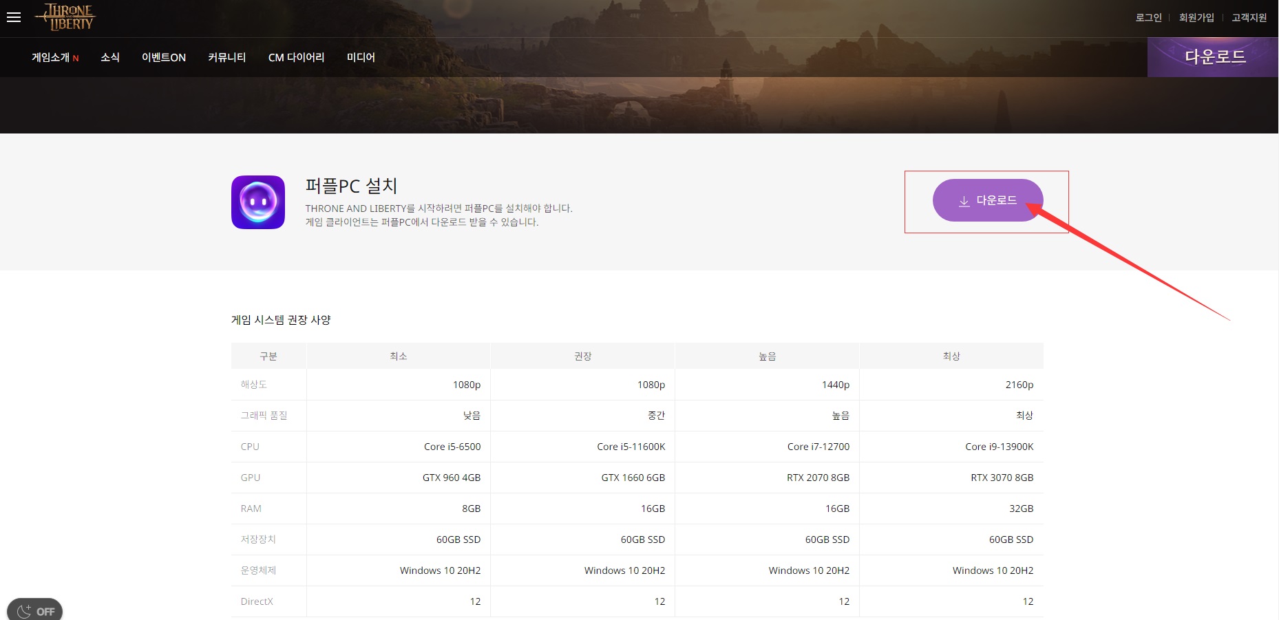Viewport: 1279px width, 620px height.
Task: Toggle the night mode OFF switch
Action: 35,610
